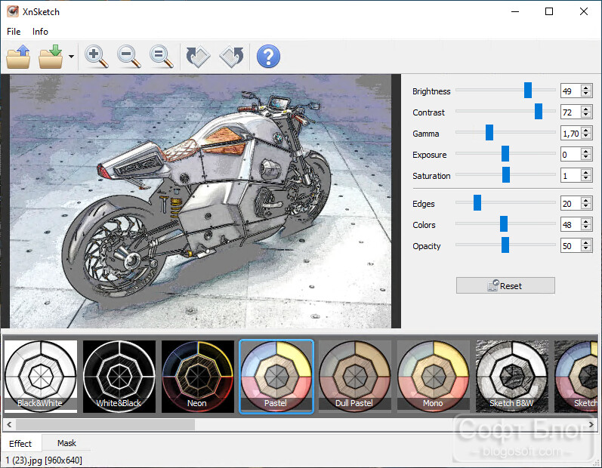Image resolution: width=602 pixels, height=468 pixels.
Task: Increase Exposure with the up spinner arrow
Action: [586, 151]
